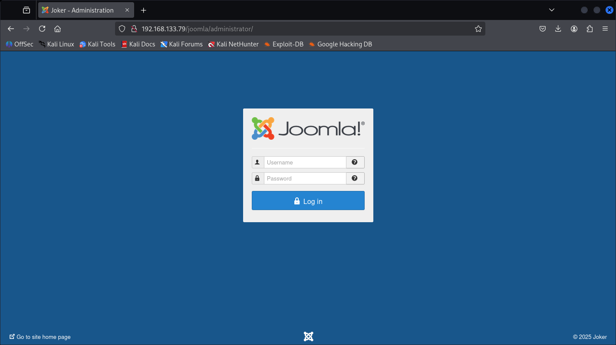
Task: Open a new browser tab
Action: (x=144, y=10)
